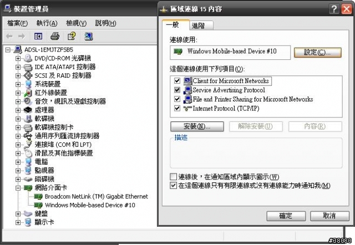Open the 說明(H) menu
355x245 pixels.
pyautogui.click(x=105, y=23)
